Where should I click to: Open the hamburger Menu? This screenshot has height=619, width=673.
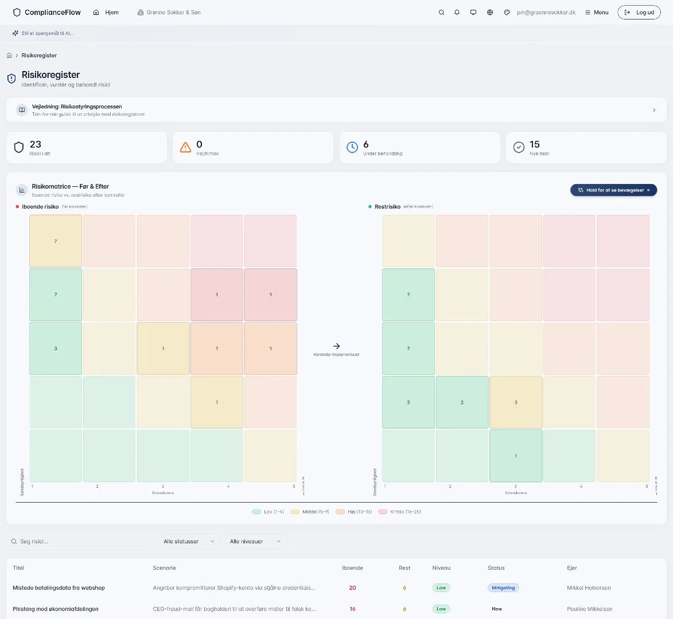[x=597, y=13]
